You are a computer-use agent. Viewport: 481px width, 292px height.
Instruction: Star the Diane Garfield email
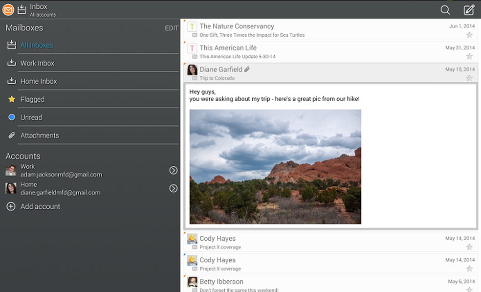(469, 78)
